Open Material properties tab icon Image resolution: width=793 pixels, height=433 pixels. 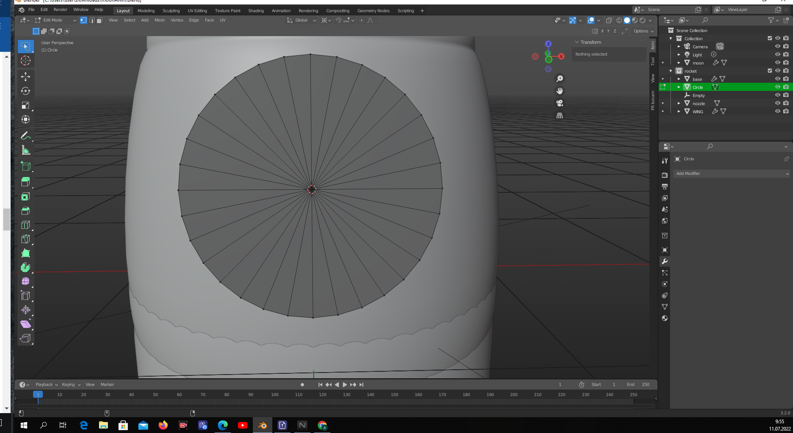pyautogui.click(x=665, y=318)
